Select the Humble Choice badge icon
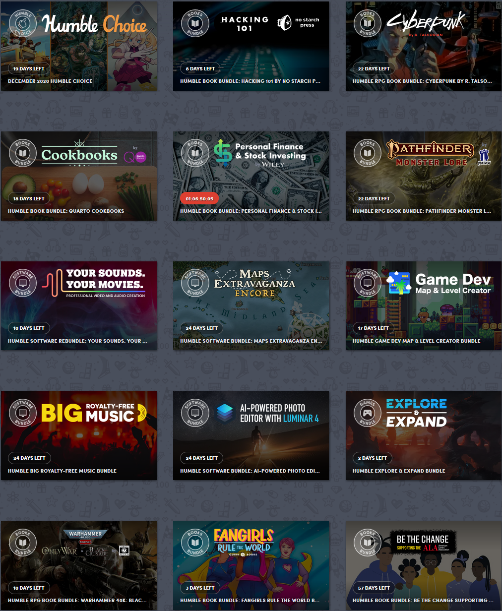The height and width of the screenshot is (611, 502). point(23,23)
